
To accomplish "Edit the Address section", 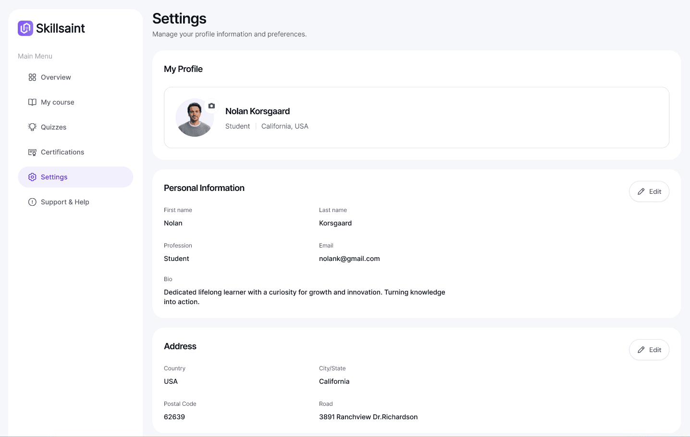I will 649,350.
